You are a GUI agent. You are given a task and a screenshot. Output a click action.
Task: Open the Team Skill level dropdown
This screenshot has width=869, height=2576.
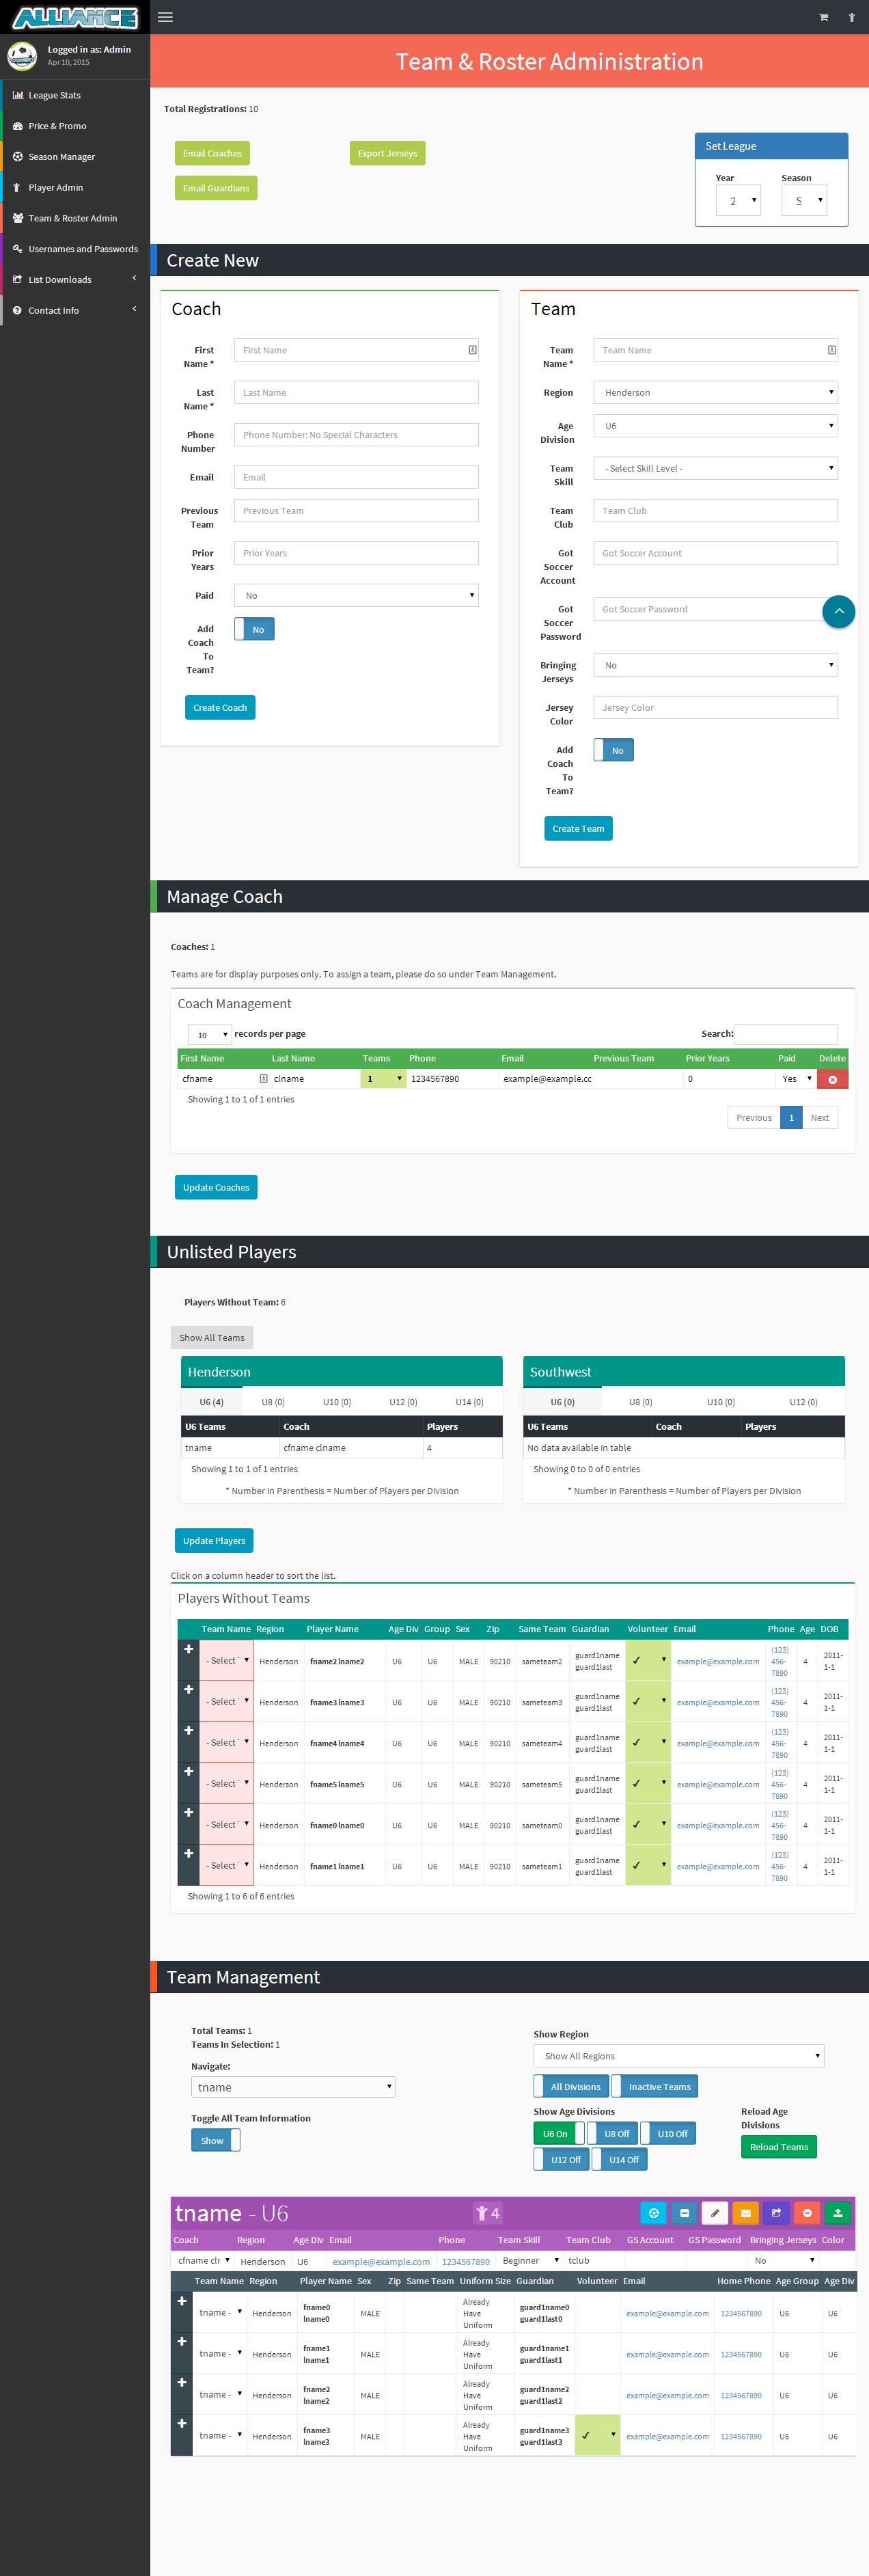click(715, 468)
